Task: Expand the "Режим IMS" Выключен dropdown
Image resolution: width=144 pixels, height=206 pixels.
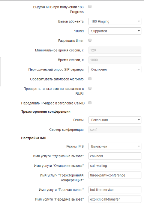Action: pyautogui.click(x=115, y=146)
